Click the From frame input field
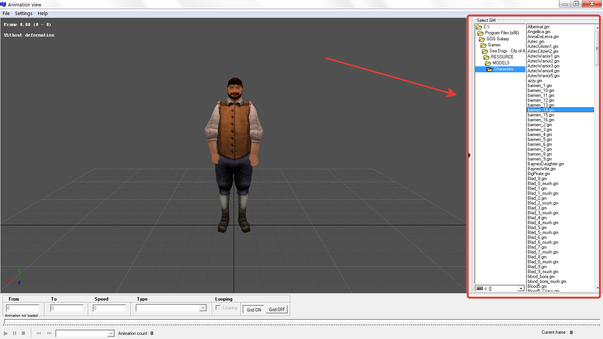Viewport: 603px width, 339px height. click(23, 308)
